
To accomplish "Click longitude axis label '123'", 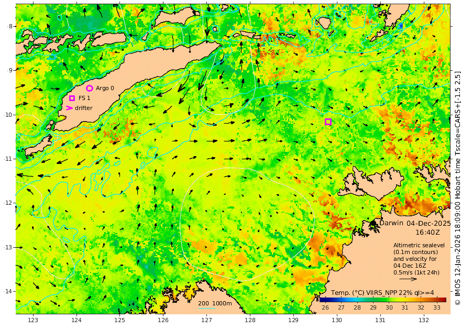I will (33, 320).
